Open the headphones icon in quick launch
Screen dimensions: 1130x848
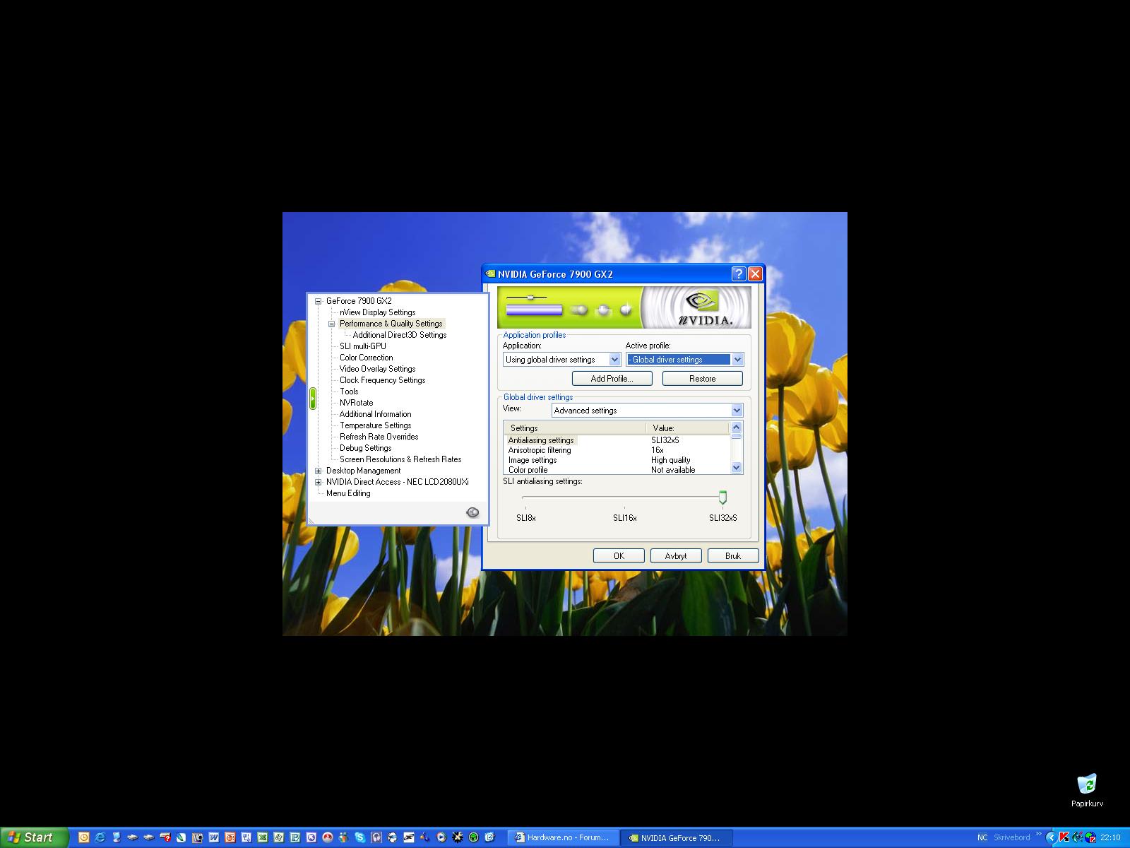[x=376, y=837]
